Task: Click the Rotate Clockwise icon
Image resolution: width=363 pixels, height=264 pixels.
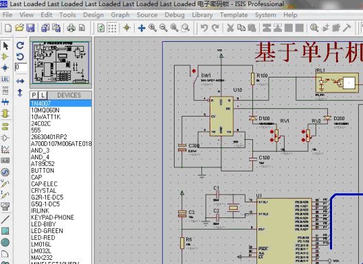Action: point(20,45)
